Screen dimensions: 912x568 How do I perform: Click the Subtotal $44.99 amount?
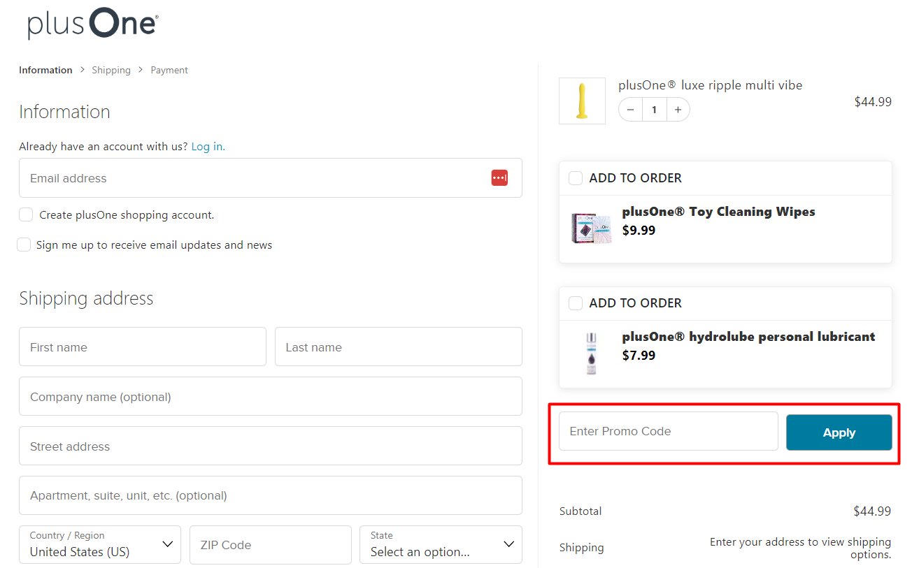click(x=872, y=511)
